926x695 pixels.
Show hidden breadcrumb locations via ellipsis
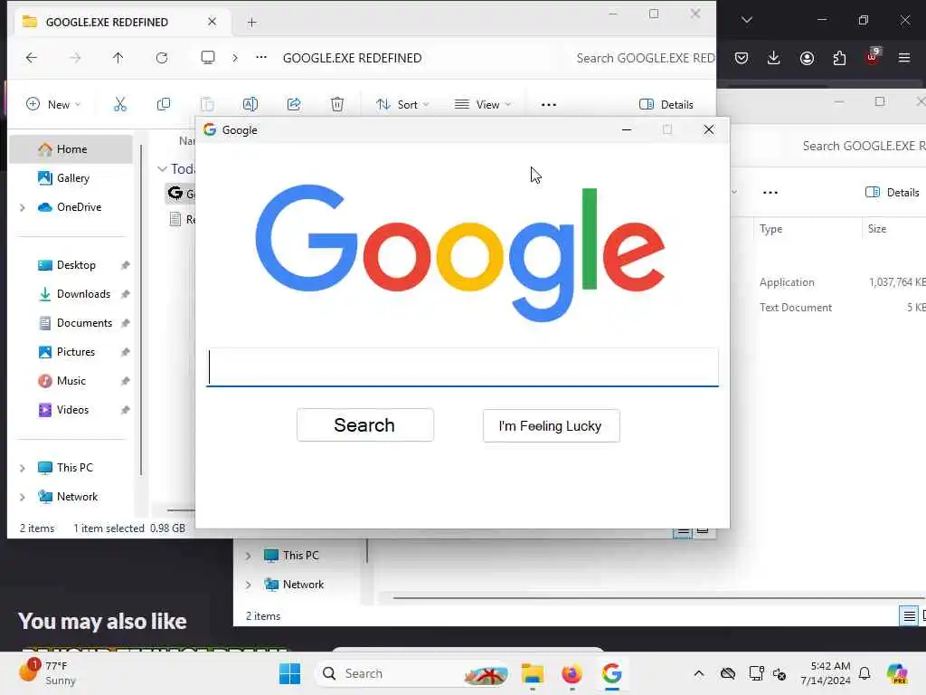pos(261,58)
